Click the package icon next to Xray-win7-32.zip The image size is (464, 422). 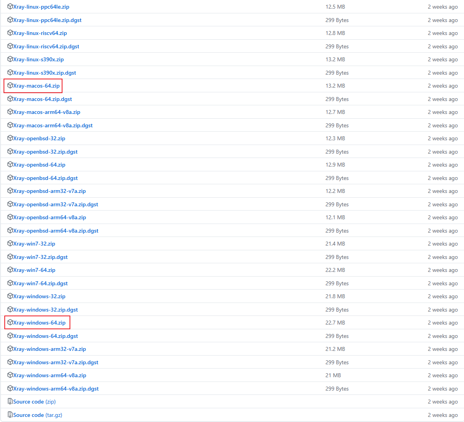[x=10, y=244]
